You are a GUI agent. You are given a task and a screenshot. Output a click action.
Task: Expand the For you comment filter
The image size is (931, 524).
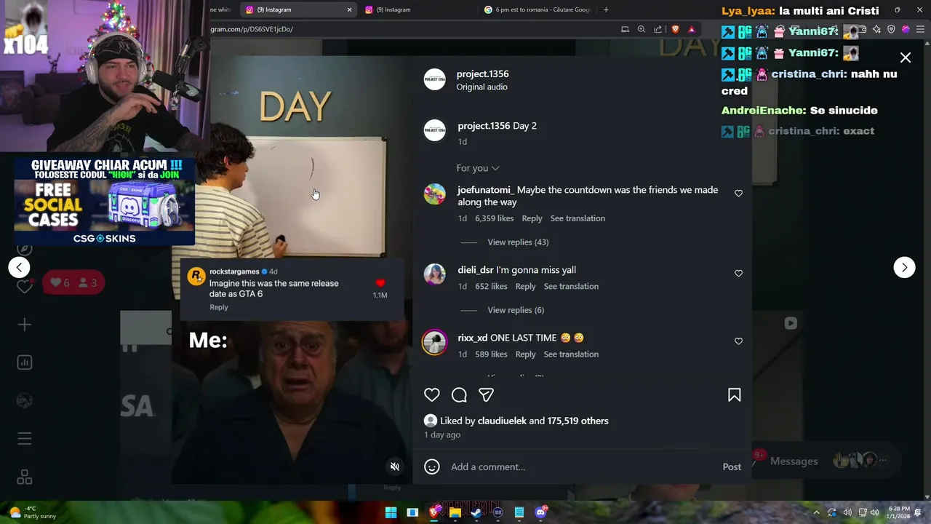pos(478,168)
